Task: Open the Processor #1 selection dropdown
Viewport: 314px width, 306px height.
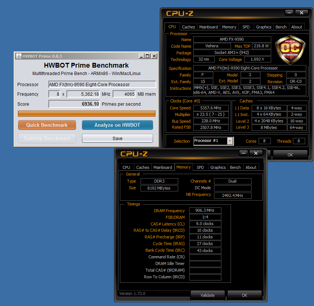Action: 230,141
